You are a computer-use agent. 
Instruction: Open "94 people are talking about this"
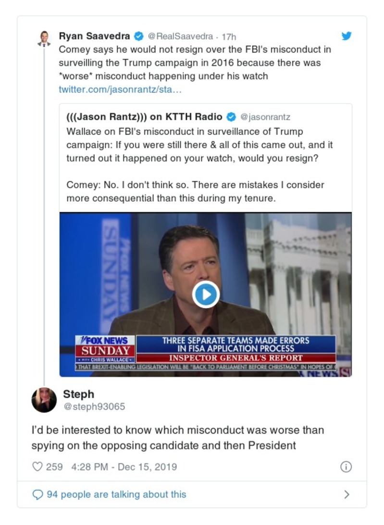(x=116, y=494)
